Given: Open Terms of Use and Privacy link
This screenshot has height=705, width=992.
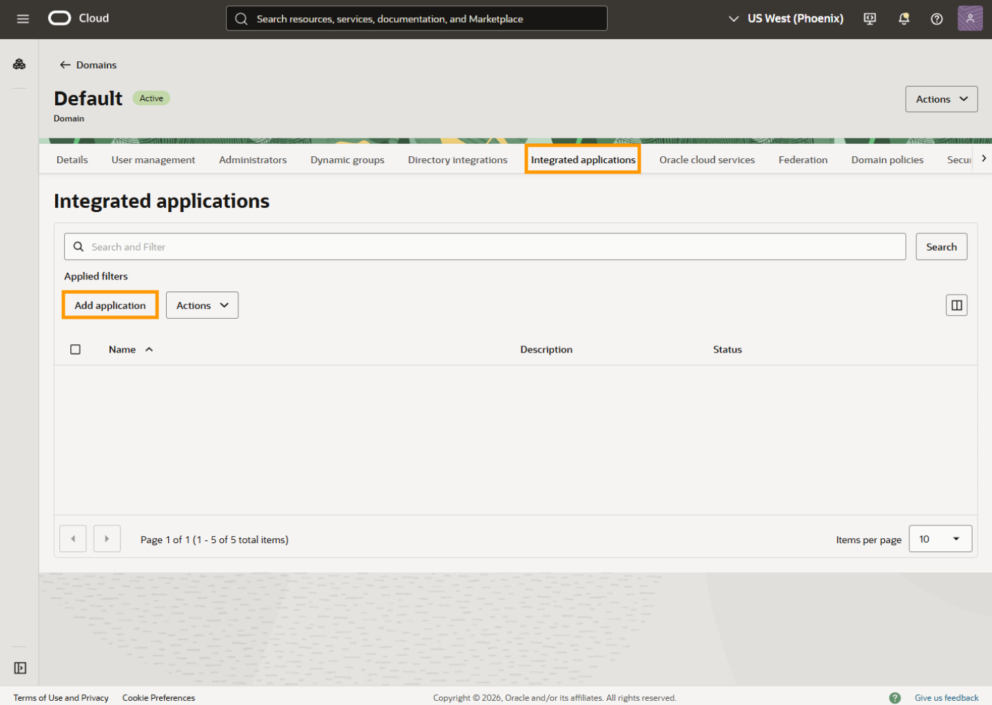Looking at the screenshot, I should coord(61,697).
